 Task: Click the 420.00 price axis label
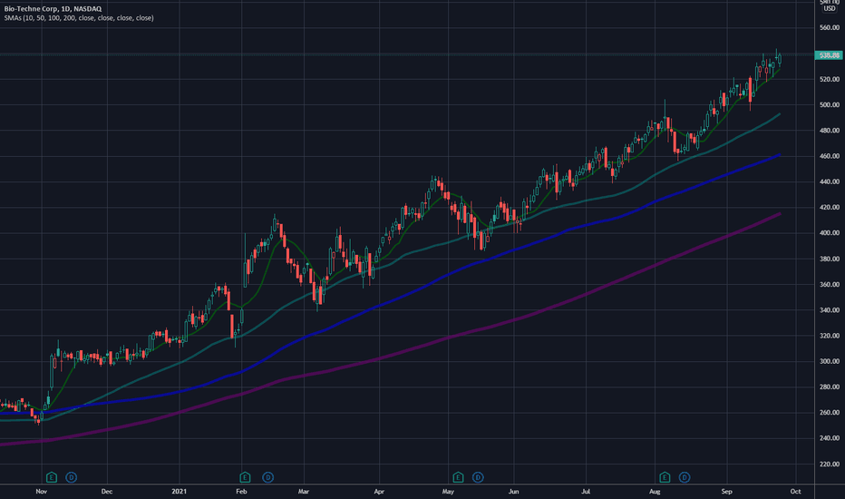(x=830, y=207)
